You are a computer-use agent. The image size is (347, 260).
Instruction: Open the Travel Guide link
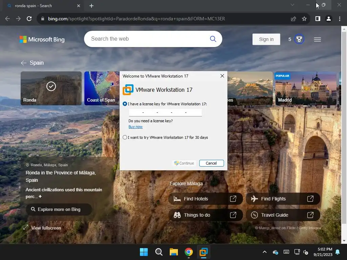(x=283, y=215)
